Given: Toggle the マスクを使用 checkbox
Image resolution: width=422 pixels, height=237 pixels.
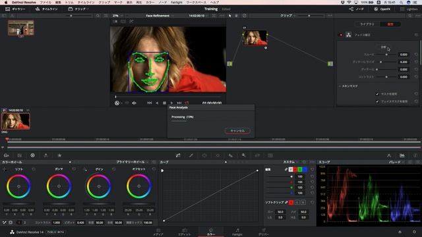Looking at the screenshot, I should [x=377, y=93].
